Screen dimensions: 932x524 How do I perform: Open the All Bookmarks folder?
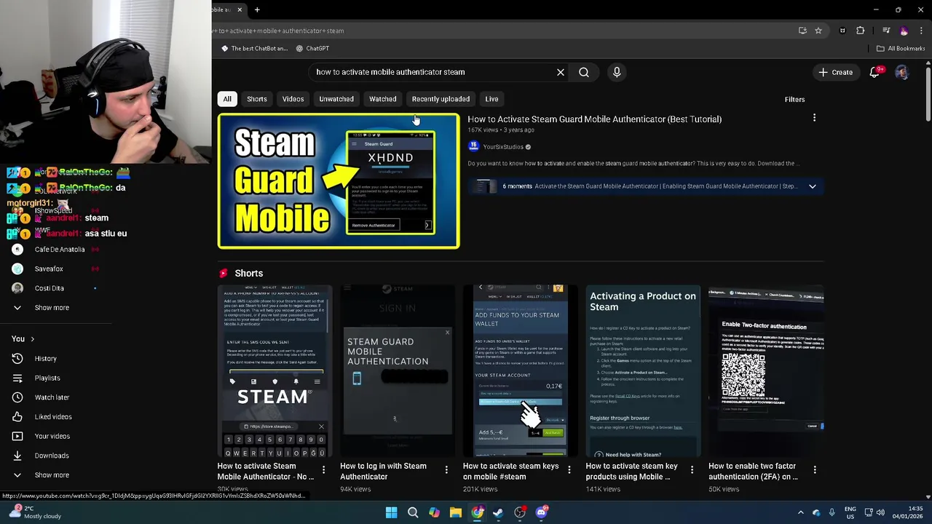click(901, 48)
